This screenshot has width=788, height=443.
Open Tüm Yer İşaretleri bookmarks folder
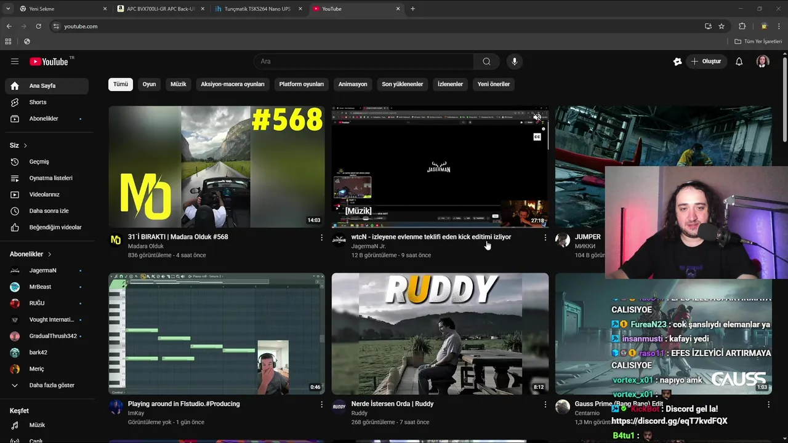point(758,41)
